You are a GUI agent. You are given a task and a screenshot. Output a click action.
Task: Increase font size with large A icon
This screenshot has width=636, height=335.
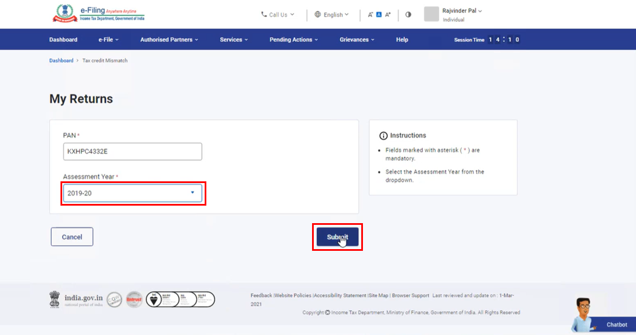(388, 15)
